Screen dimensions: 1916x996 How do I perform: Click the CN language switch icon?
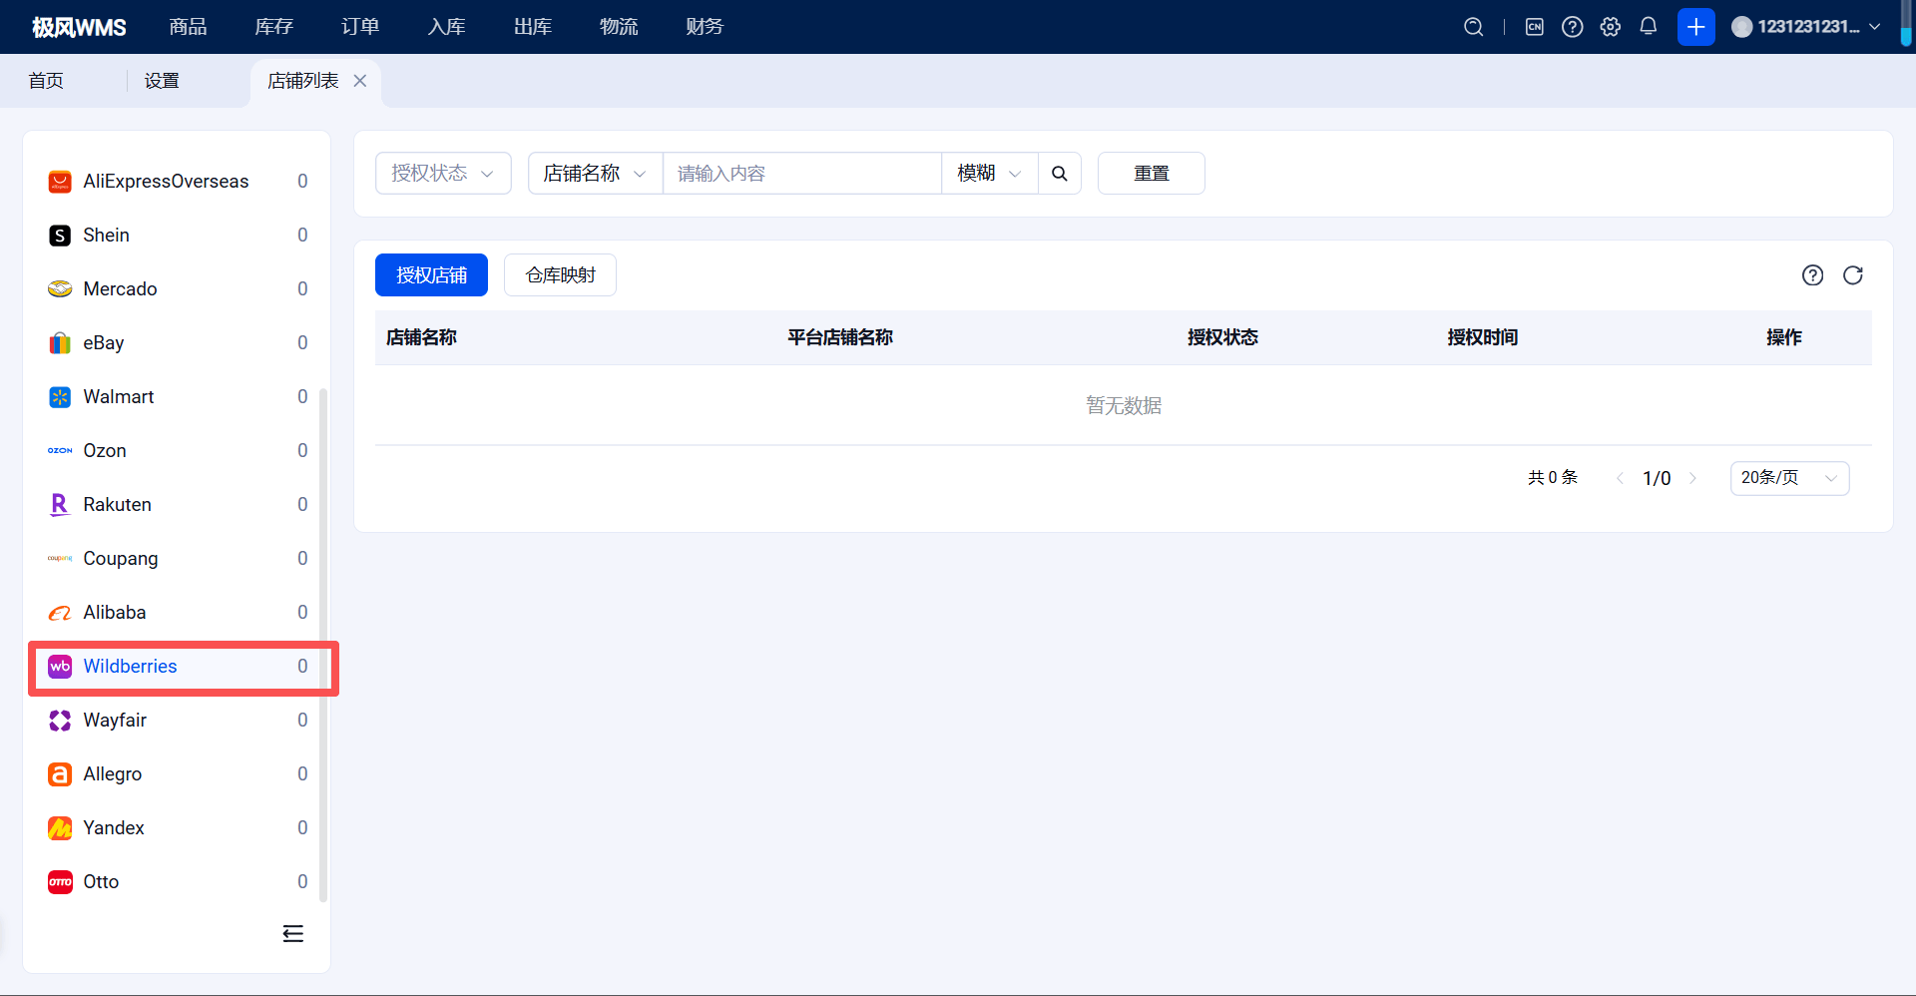pos(1535,27)
